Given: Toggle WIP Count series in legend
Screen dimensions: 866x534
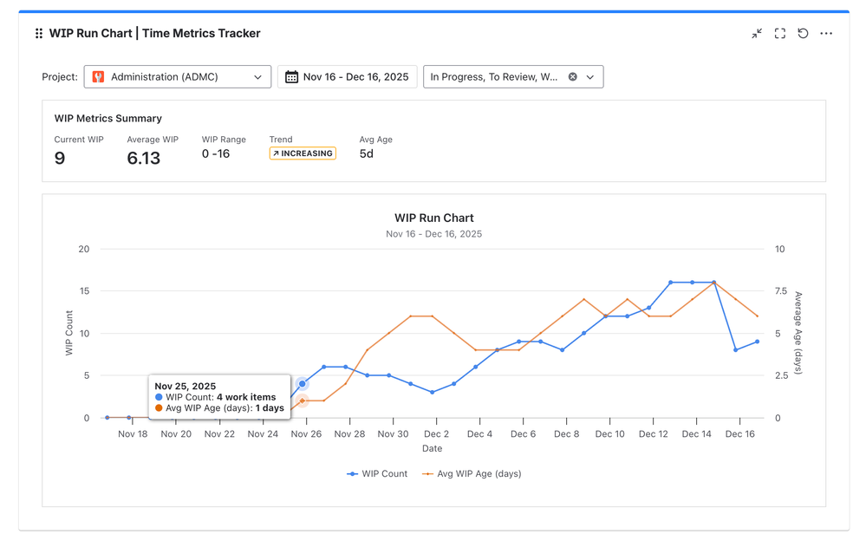Looking at the screenshot, I should (377, 474).
